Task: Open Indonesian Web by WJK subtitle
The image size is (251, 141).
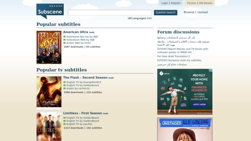Action: (81, 40)
